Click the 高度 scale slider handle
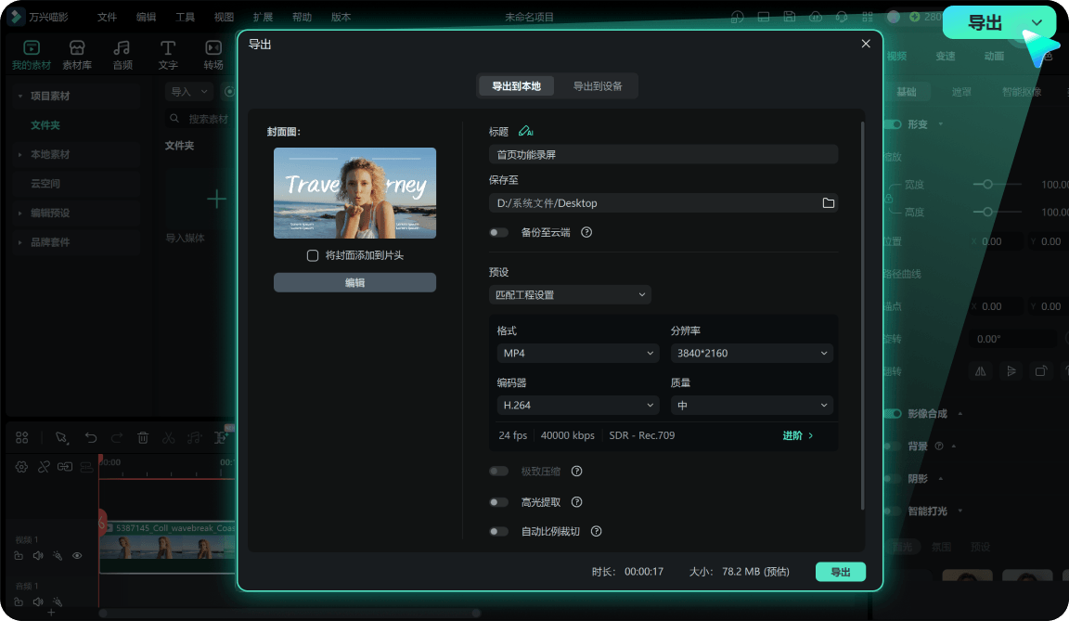 point(987,212)
